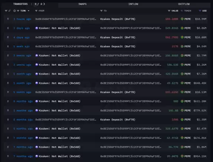This screenshot has width=213, height=162.
Task: Open Kraken Deposit (0xF78) in $4.54M row
Action: point(118,46)
